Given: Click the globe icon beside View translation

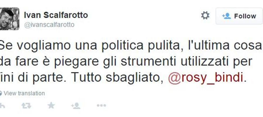Looking at the screenshot, I should [x=1, y=93].
